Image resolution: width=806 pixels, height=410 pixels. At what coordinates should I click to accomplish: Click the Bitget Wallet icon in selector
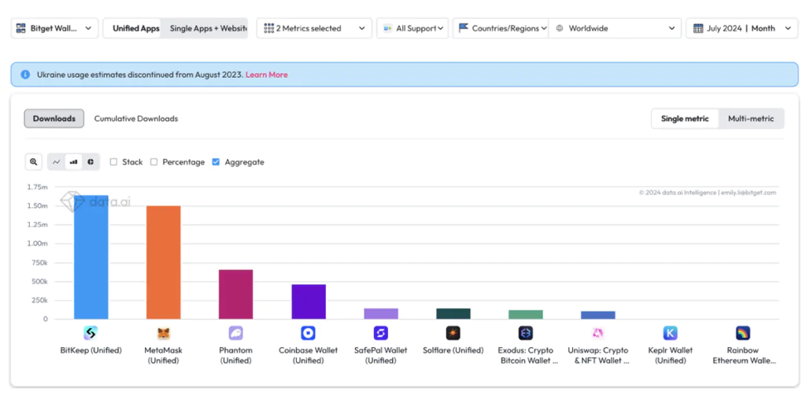[x=21, y=28]
